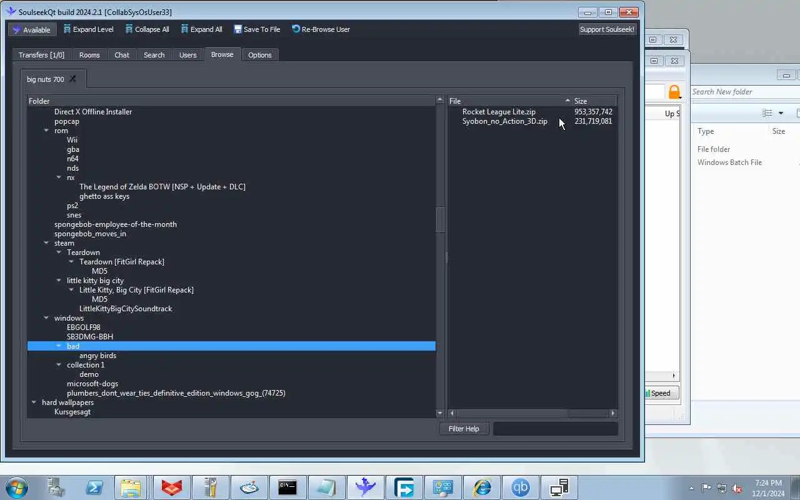Click the volume icon in system tray
This screenshot has height=500, width=800.
(x=737, y=488)
